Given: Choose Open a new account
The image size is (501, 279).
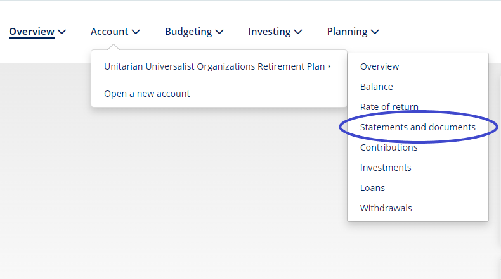Looking at the screenshot, I should pyautogui.click(x=147, y=94).
